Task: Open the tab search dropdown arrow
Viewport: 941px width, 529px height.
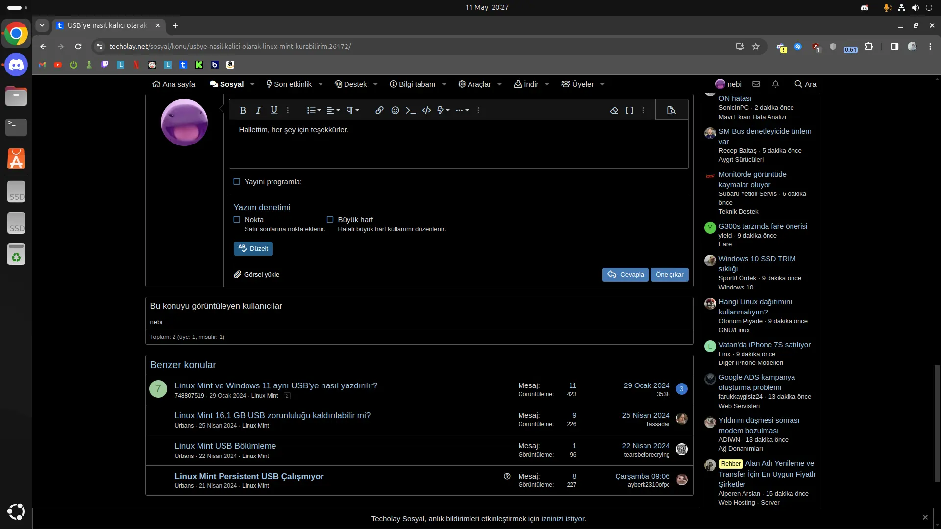Action: click(x=42, y=25)
